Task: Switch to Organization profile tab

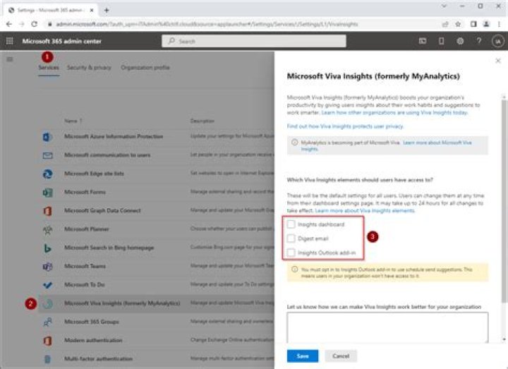Action: (x=145, y=68)
